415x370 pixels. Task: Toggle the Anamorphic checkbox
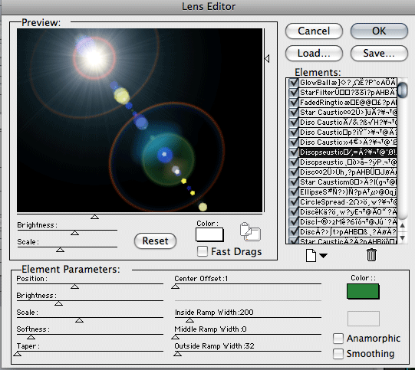click(338, 339)
